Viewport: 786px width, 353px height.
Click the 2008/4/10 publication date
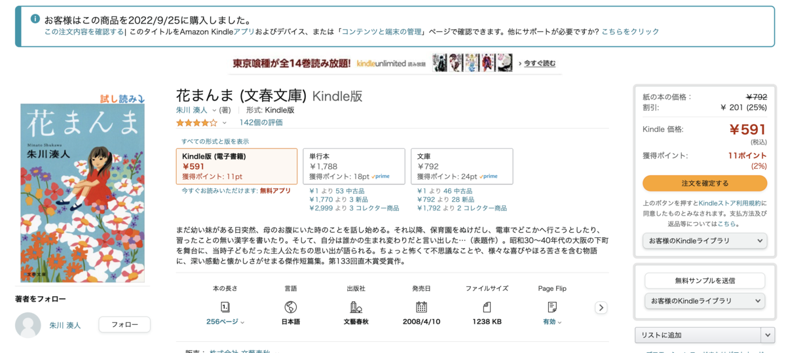point(421,322)
